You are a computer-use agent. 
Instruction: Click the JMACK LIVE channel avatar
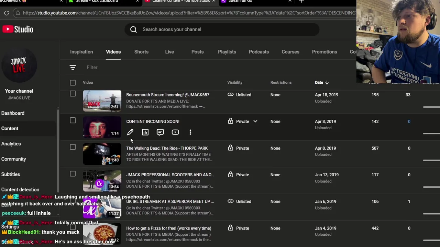pyautogui.click(x=19, y=65)
